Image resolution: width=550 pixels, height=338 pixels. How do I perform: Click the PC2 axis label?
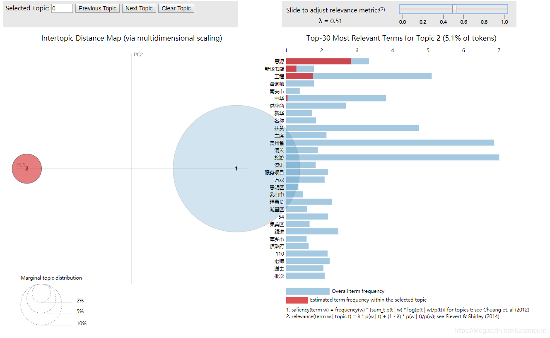138,55
